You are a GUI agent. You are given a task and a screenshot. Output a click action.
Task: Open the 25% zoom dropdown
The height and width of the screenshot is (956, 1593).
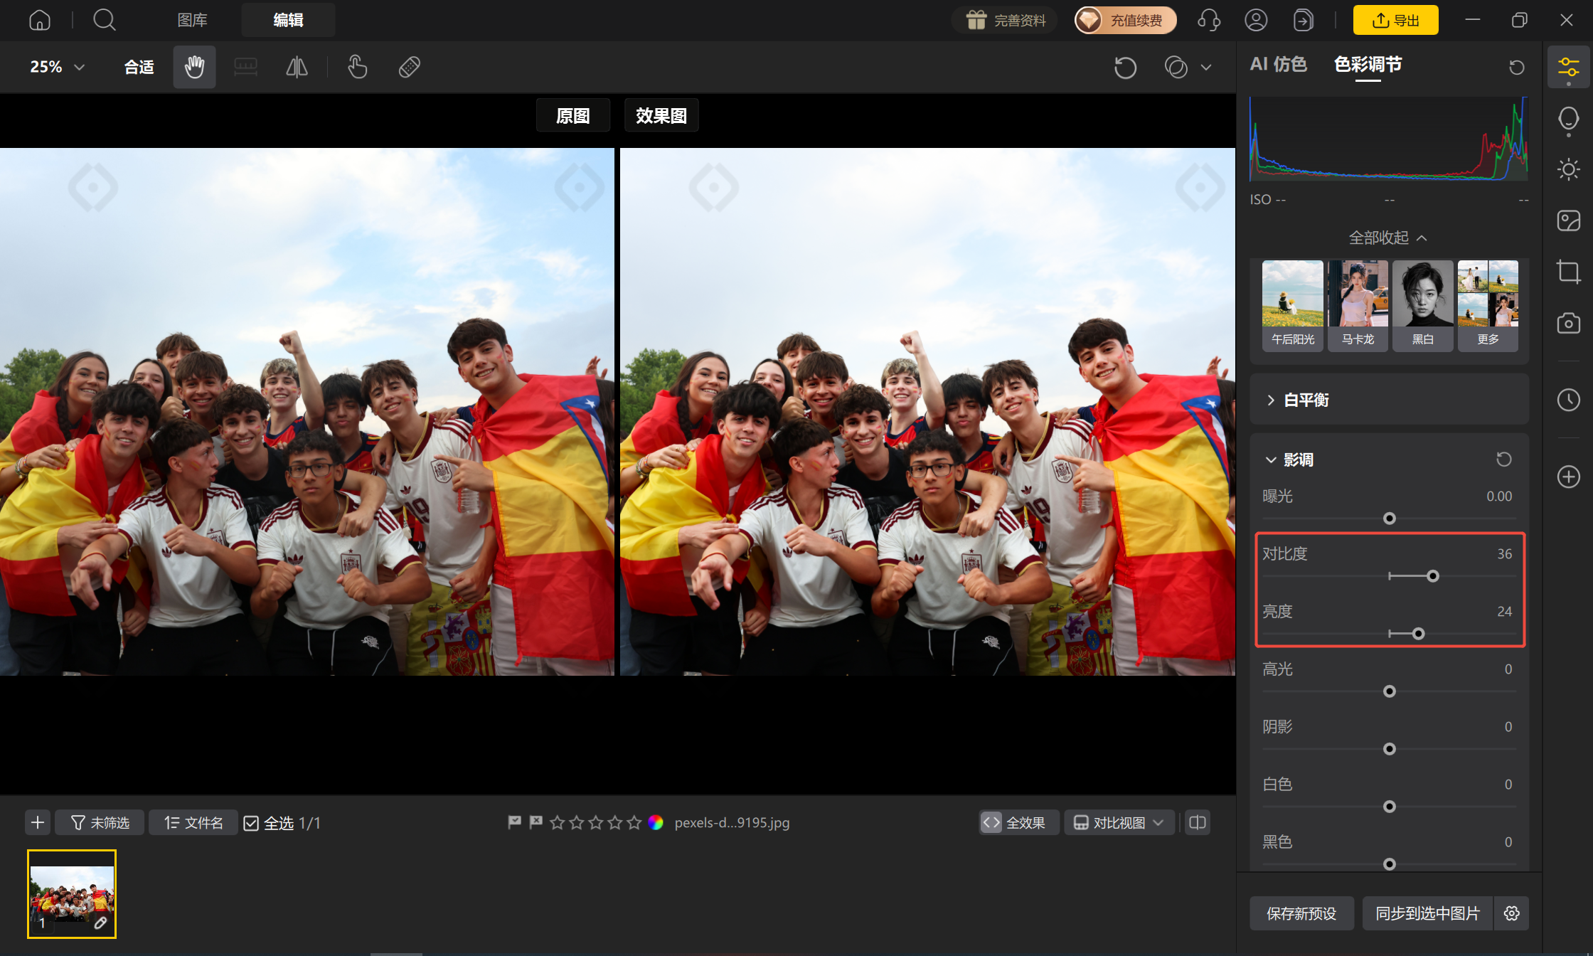pyautogui.click(x=58, y=67)
